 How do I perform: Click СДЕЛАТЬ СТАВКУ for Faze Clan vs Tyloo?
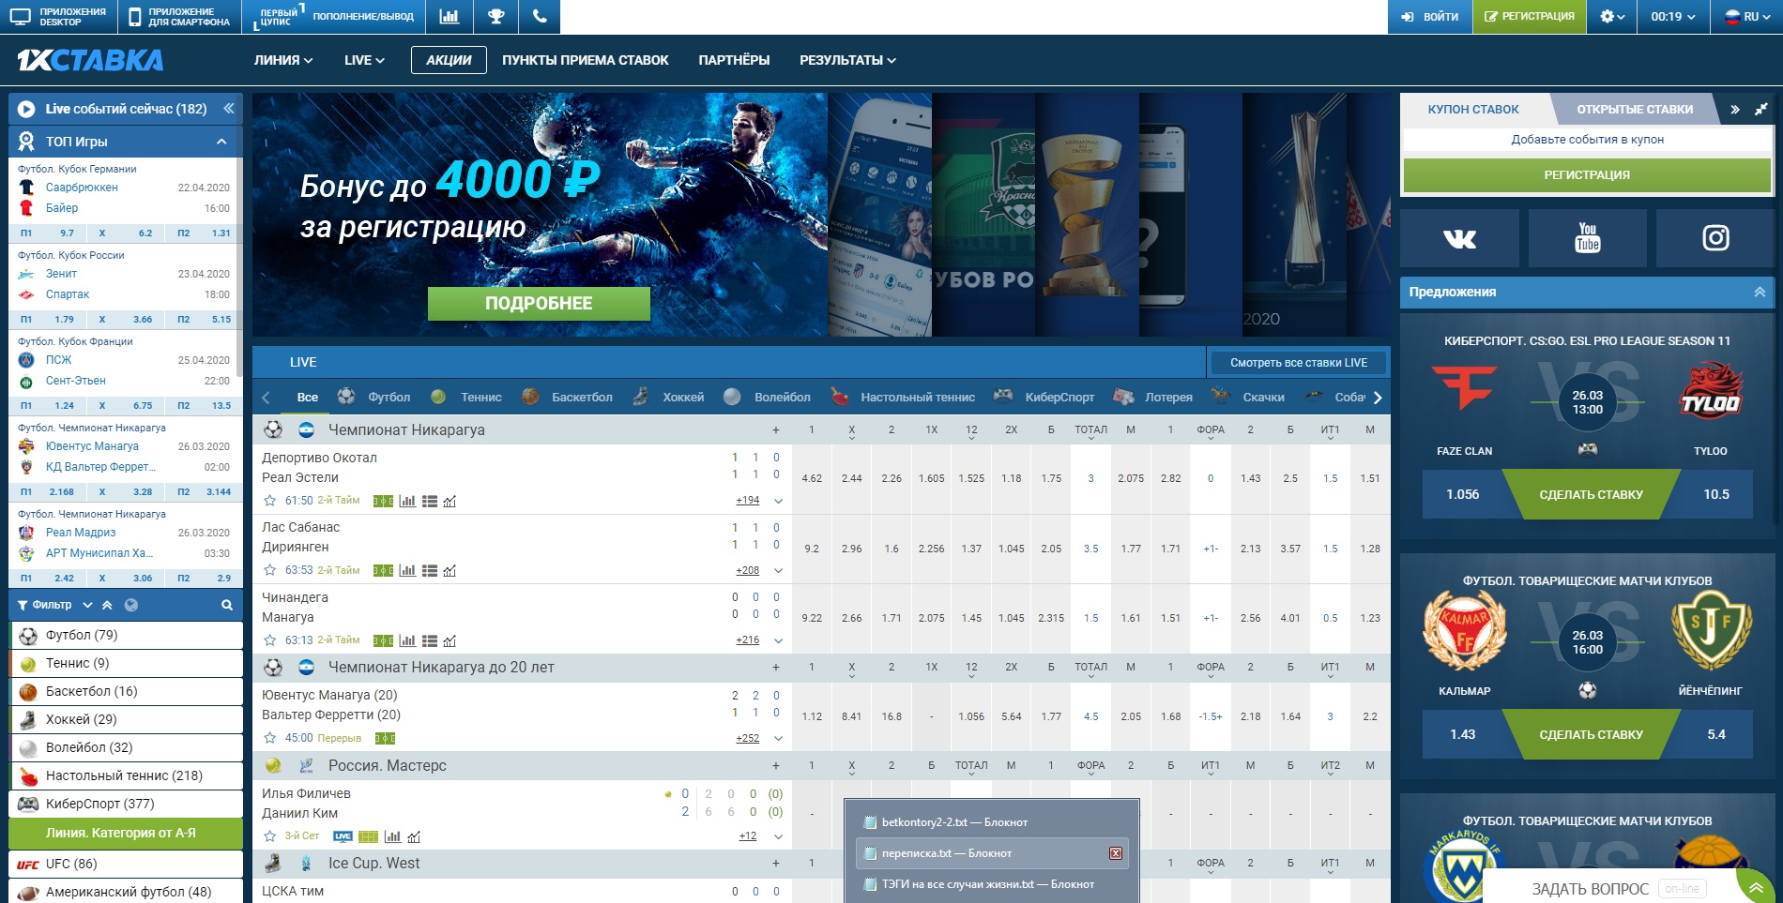(1591, 495)
